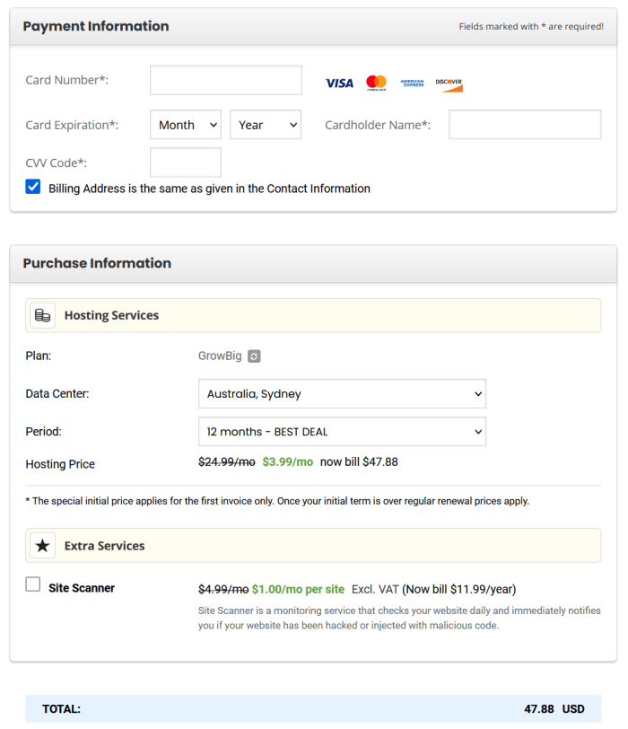Open the expiration Year dropdown
This screenshot has height=729, width=628.
[266, 125]
